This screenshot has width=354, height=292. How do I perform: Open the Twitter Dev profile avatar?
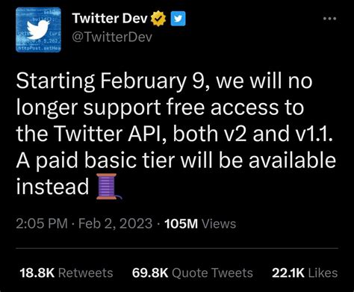point(38,30)
